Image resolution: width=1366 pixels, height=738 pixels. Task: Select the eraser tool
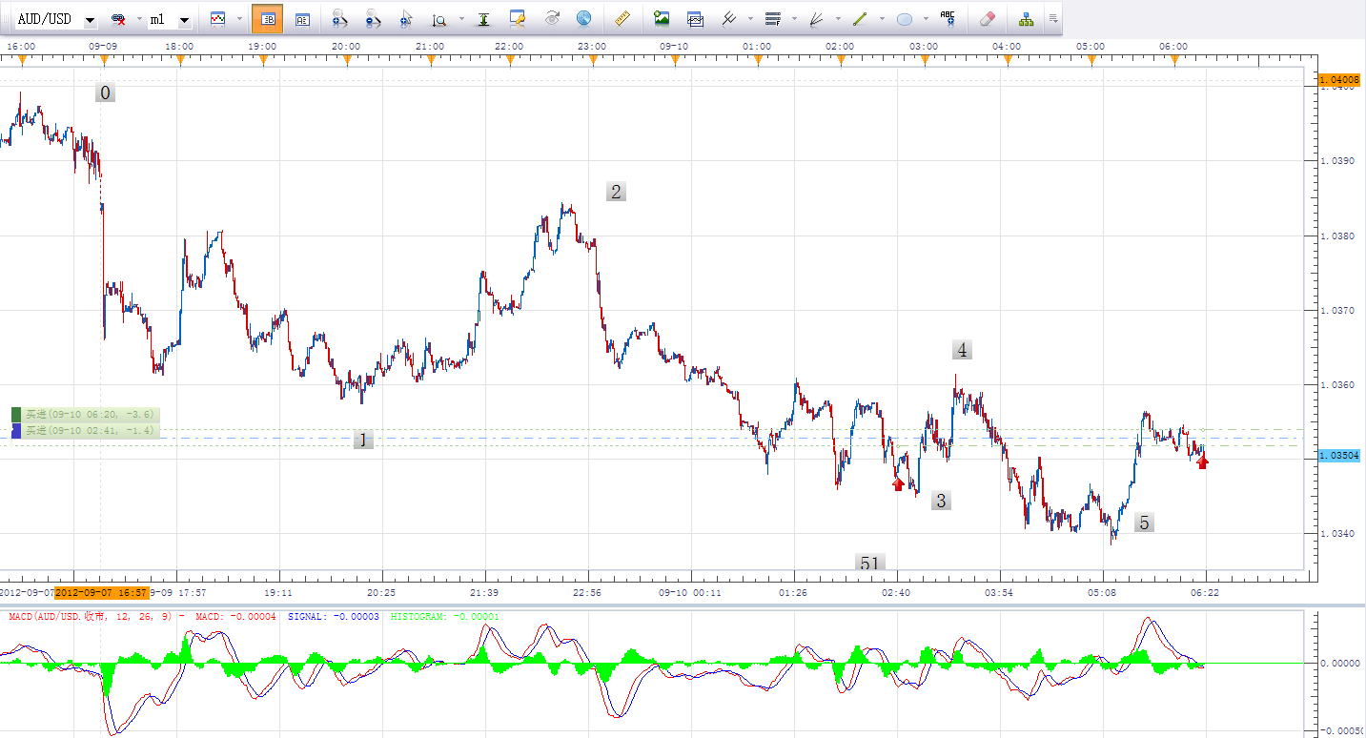point(988,19)
